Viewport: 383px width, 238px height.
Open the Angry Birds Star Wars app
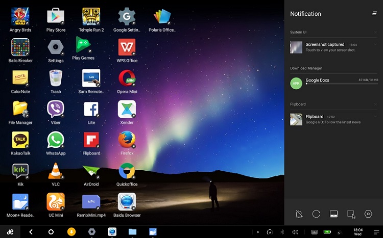(20, 17)
